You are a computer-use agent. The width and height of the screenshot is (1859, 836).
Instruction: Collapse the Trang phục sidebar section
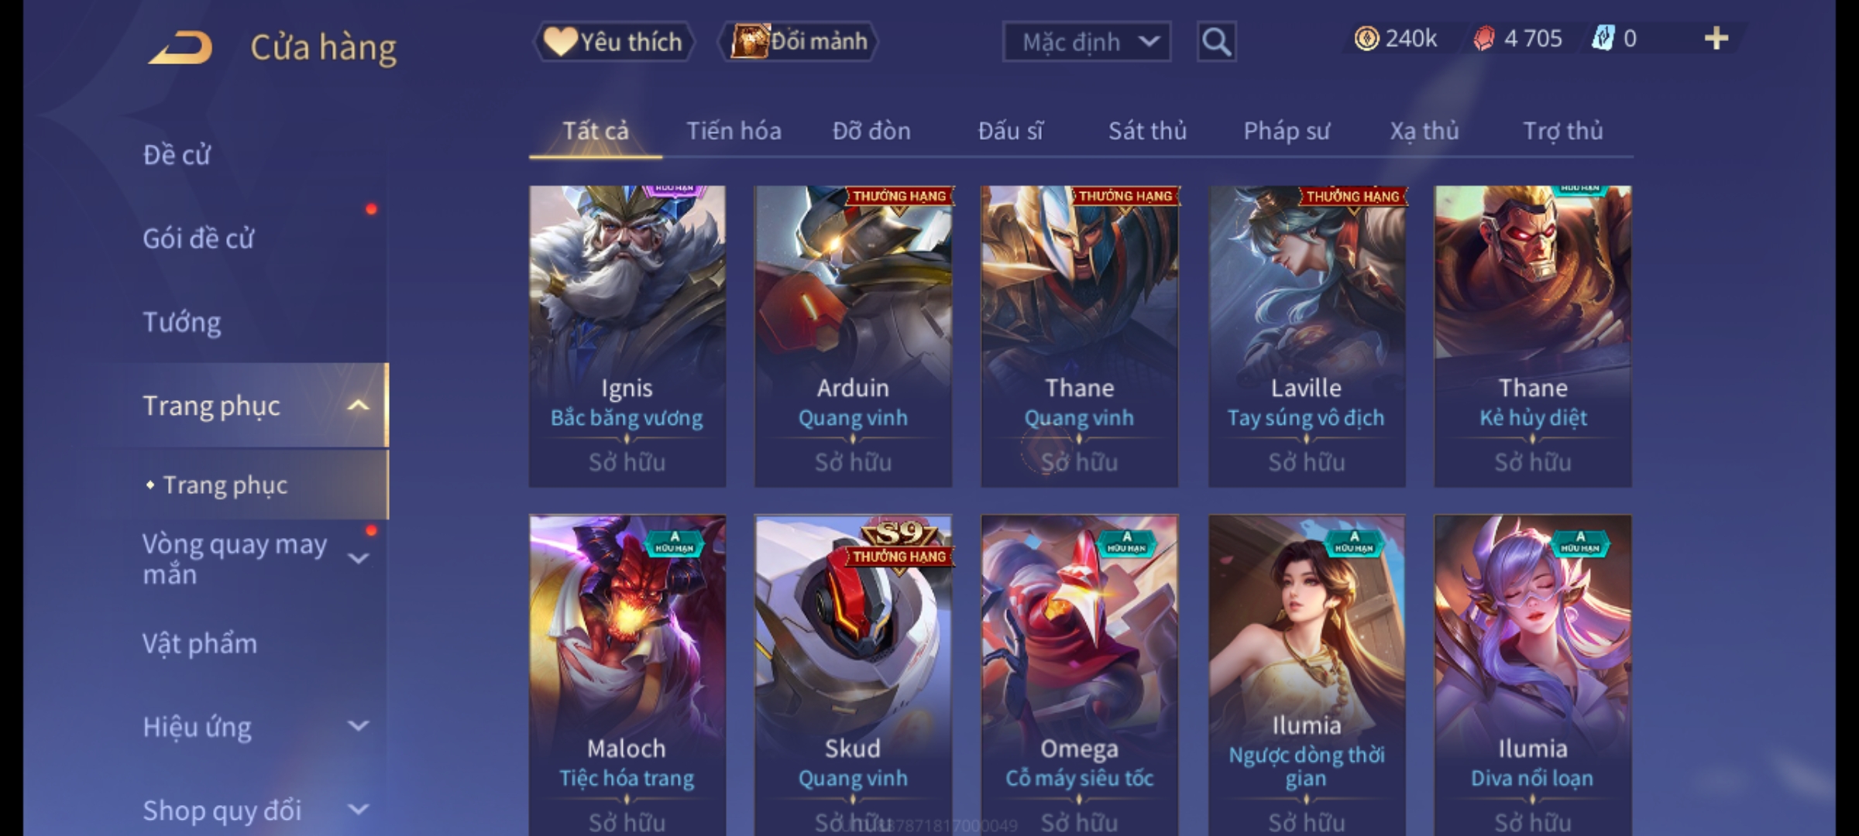(358, 406)
